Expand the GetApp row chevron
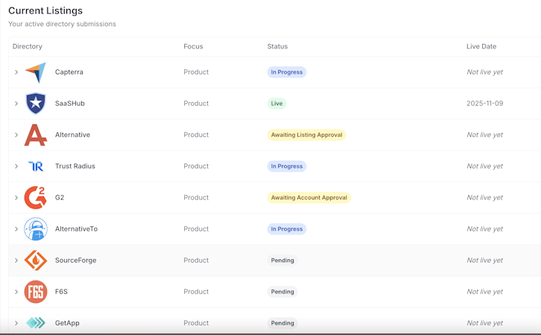The image size is (541, 335). point(16,323)
